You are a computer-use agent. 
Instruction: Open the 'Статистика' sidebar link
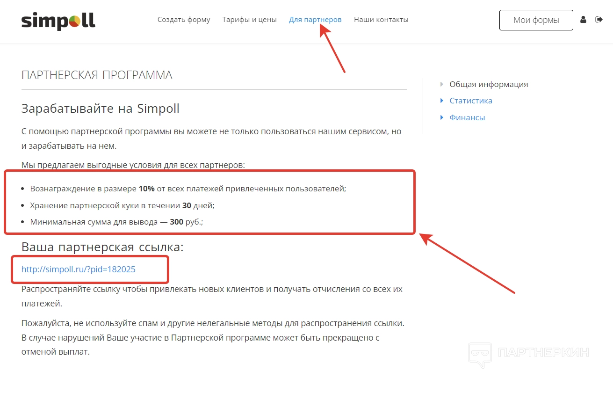(x=471, y=101)
